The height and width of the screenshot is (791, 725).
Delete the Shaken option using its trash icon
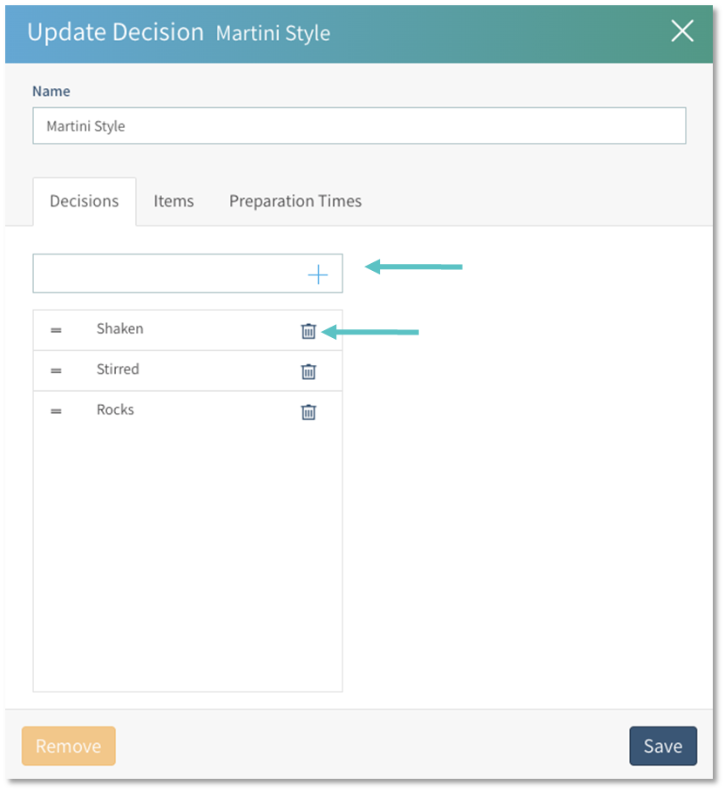click(x=308, y=330)
